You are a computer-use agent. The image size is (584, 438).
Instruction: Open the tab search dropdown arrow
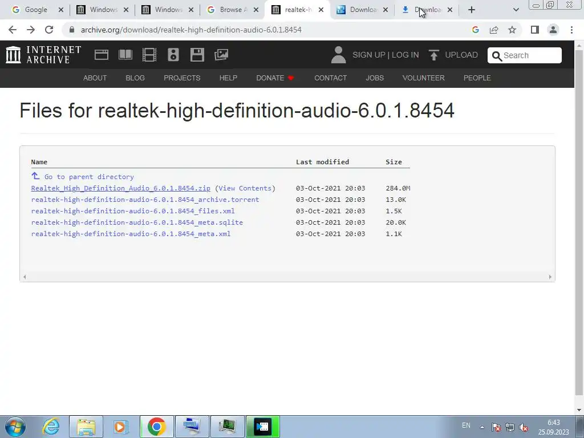[x=516, y=10]
